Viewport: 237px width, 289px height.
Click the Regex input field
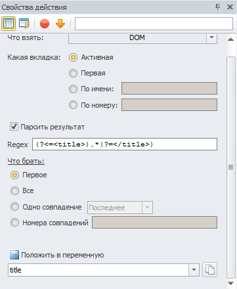(125, 144)
